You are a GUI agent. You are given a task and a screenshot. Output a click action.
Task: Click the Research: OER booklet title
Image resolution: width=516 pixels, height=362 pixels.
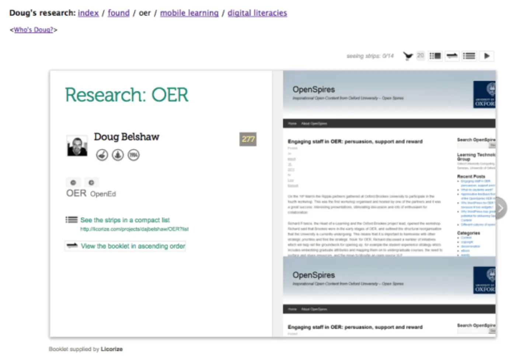(126, 95)
